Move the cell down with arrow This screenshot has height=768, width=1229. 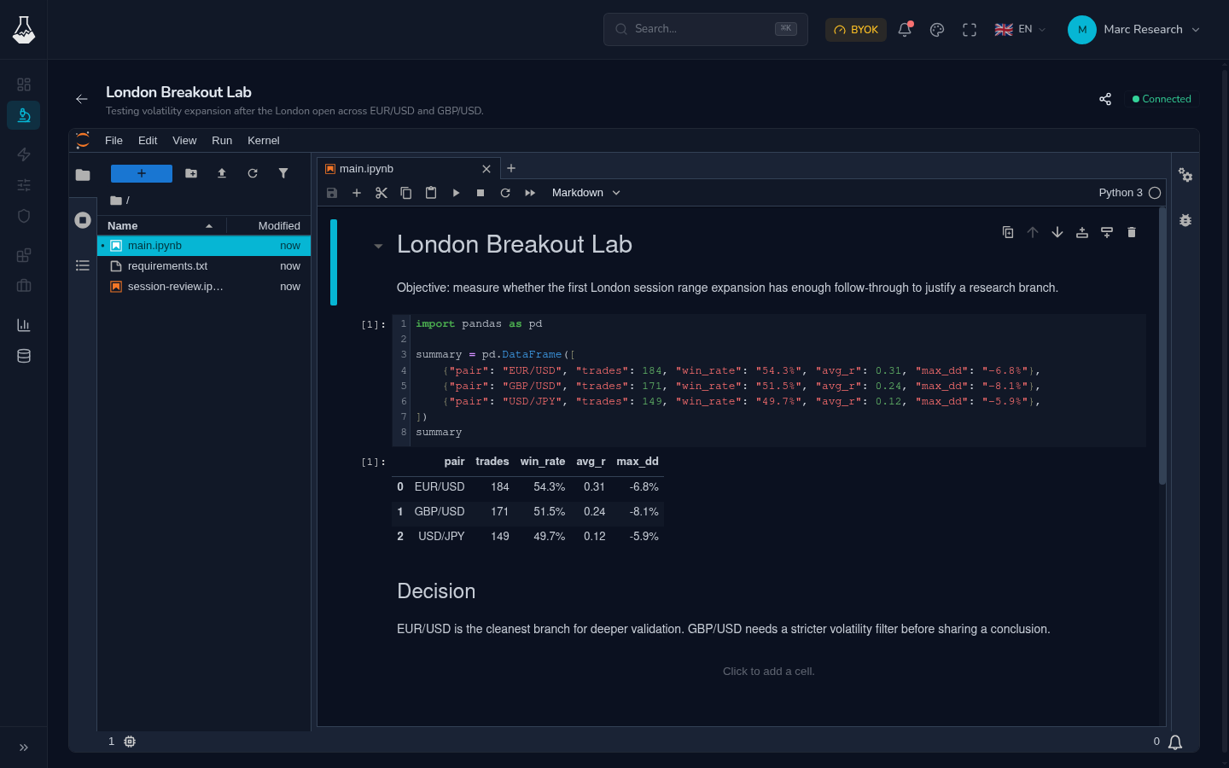1057,232
